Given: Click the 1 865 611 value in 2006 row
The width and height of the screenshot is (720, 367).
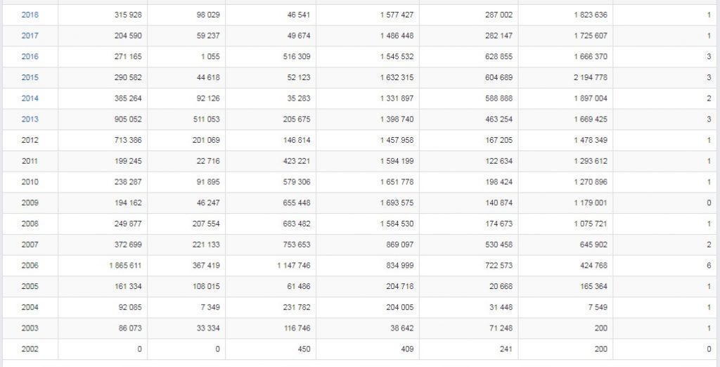Looking at the screenshot, I should [125, 266].
